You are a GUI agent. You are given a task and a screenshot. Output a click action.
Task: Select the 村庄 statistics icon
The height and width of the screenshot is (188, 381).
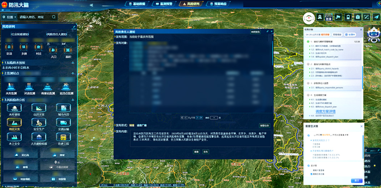coord(38,47)
